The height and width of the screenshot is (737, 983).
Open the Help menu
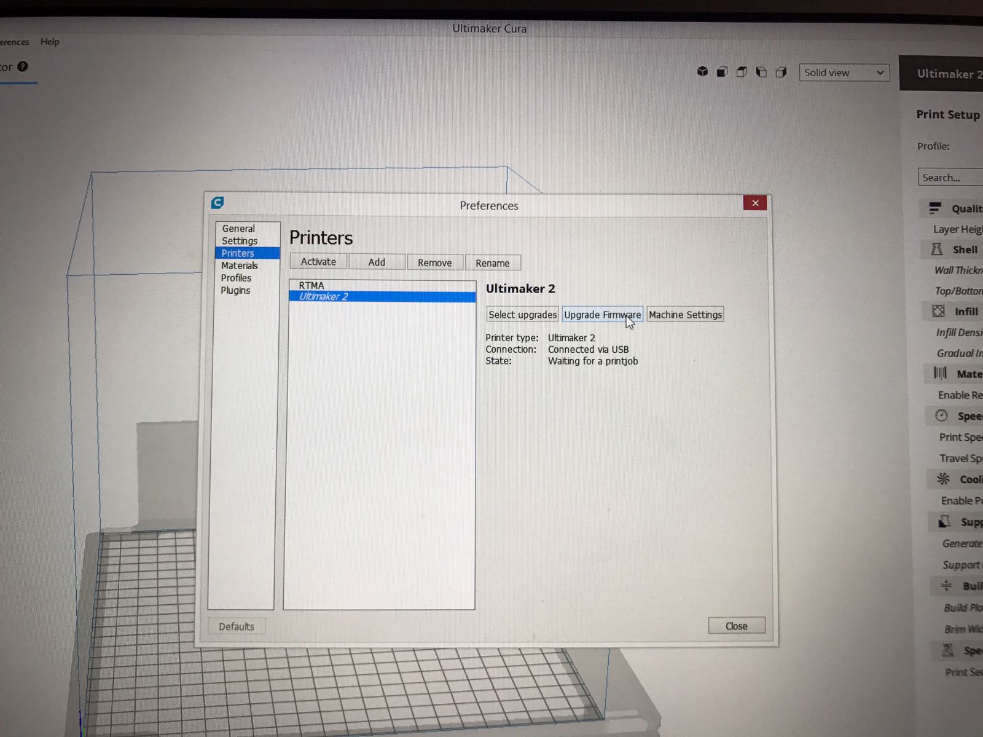pos(50,41)
